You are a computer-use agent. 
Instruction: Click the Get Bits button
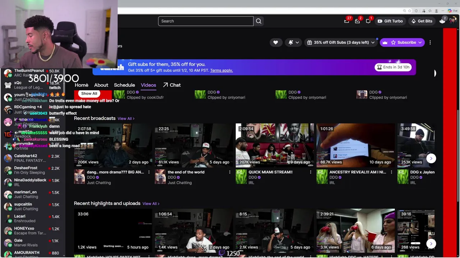pos(422,21)
